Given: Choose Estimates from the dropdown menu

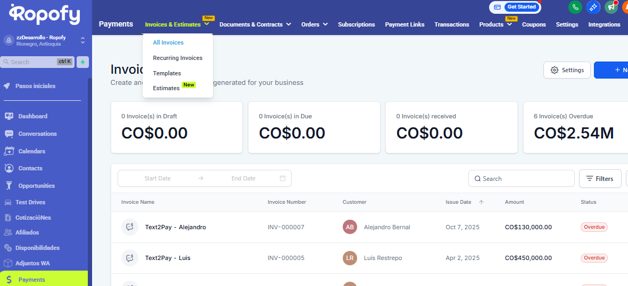Looking at the screenshot, I should 166,88.
